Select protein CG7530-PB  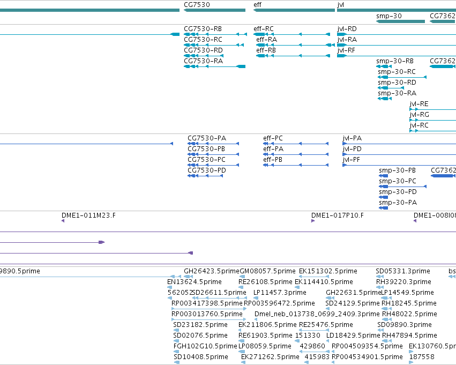tap(206, 149)
